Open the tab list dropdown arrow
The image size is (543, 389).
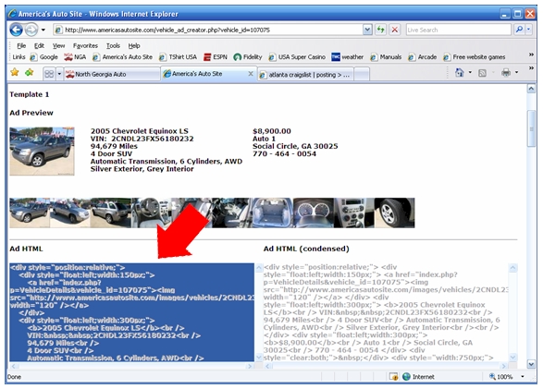point(59,74)
